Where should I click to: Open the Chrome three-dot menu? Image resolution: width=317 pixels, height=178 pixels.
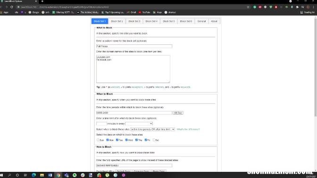[x=314, y=7]
